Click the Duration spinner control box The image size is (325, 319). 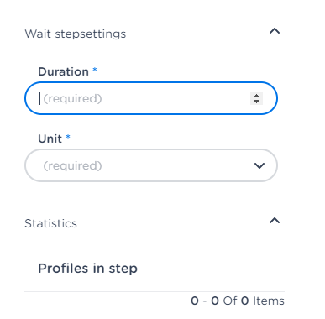(x=256, y=98)
